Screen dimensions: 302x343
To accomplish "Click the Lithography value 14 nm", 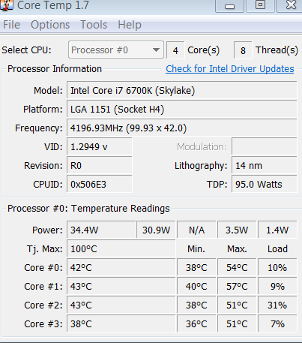I will [x=265, y=165].
